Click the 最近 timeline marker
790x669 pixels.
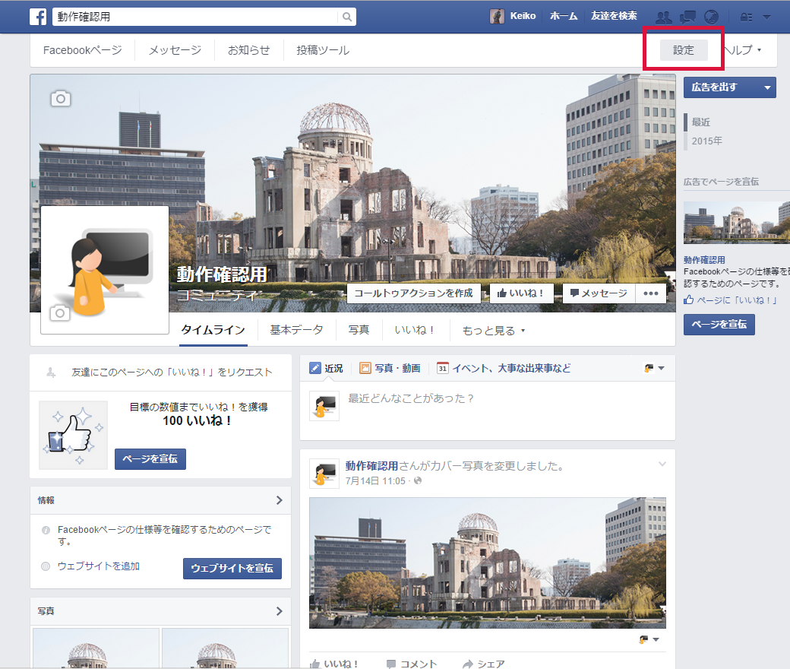coord(701,122)
